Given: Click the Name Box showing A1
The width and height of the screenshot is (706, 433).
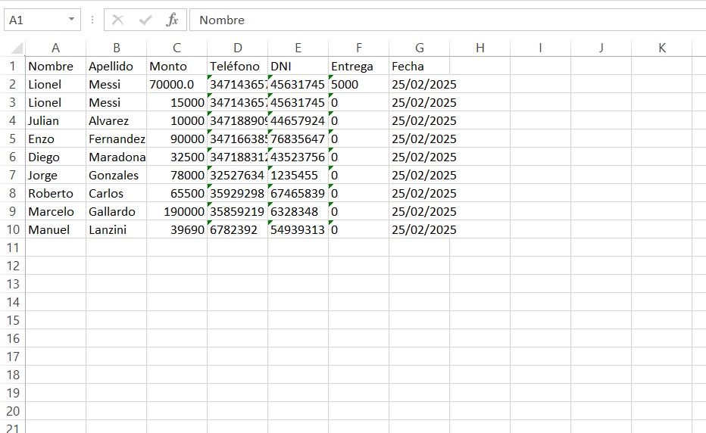Looking at the screenshot, I should (x=34, y=20).
